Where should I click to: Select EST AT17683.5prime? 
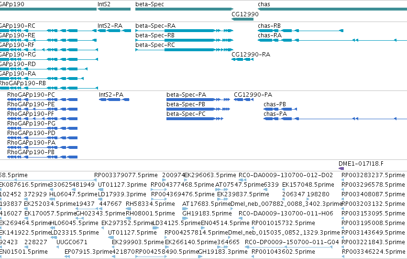206,204
